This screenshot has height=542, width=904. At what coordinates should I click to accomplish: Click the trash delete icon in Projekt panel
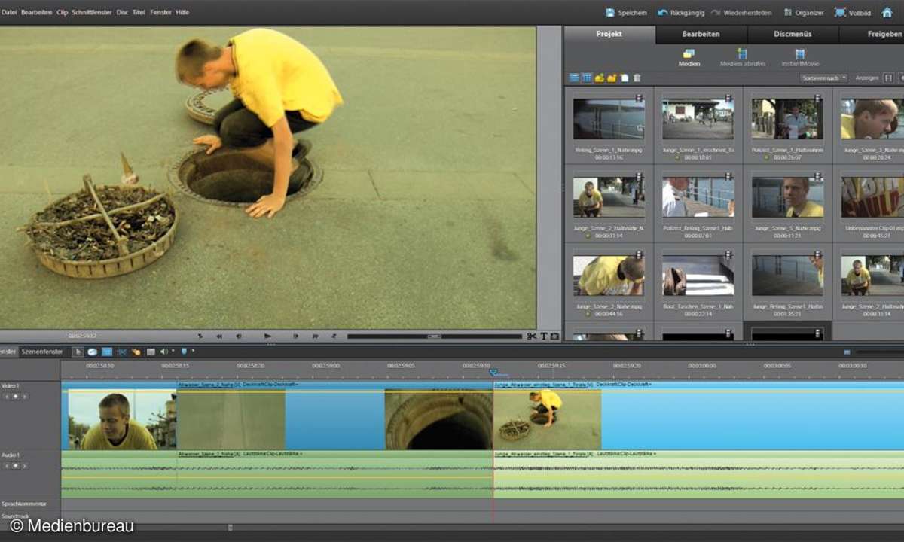(637, 78)
